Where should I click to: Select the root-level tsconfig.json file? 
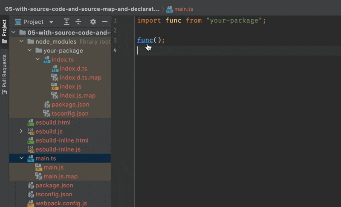[x=54, y=194]
